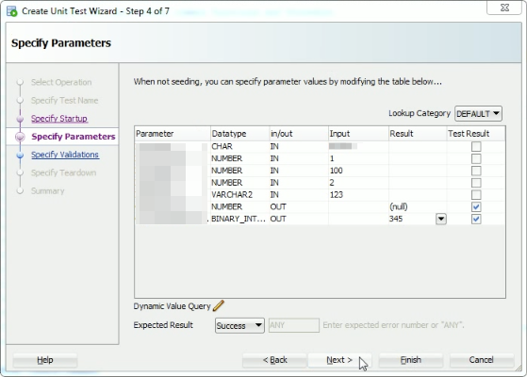Click the Specify Startup step bullet
The image size is (527, 377).
point(20,119)
